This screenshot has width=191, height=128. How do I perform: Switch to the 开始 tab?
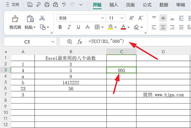(x=97, y=5)
